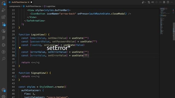Click line number 35 in the gutter
The image size is (175, 98).
click(13, 56)
